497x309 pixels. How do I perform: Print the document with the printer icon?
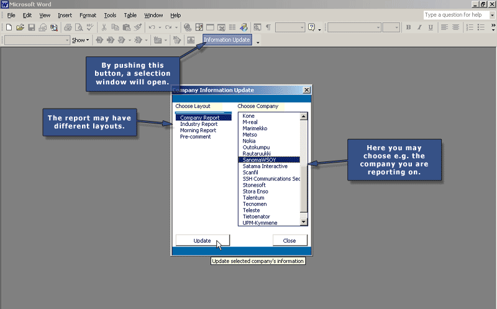tap(68, 27)
